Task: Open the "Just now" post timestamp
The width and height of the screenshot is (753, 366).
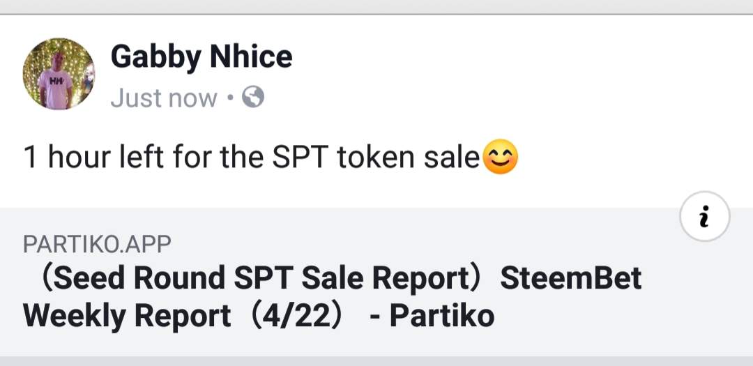Action: click(163, 98)
